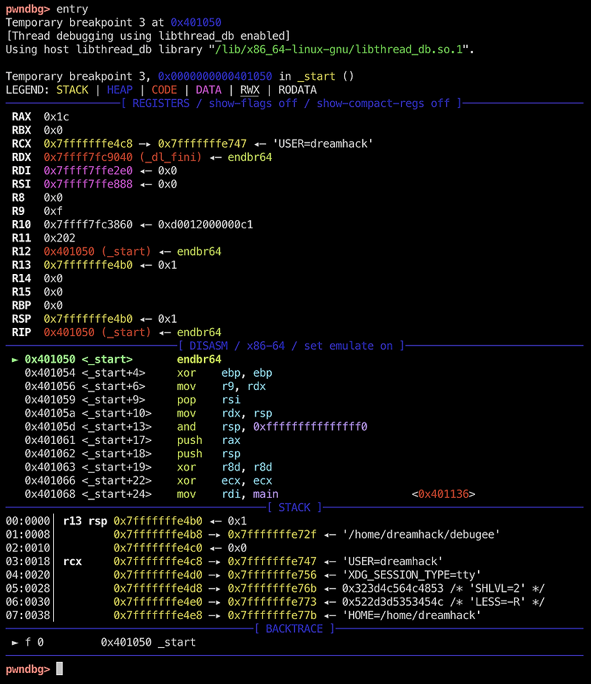This screenshot has height=684, width=591.
Task: Click the current instruction arrow at _start
Action: tap(15, 360)
